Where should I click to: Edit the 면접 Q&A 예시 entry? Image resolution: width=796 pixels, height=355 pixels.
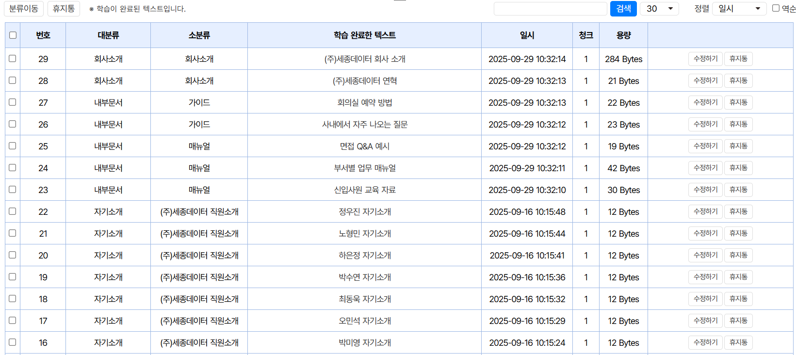coord(705,146)
